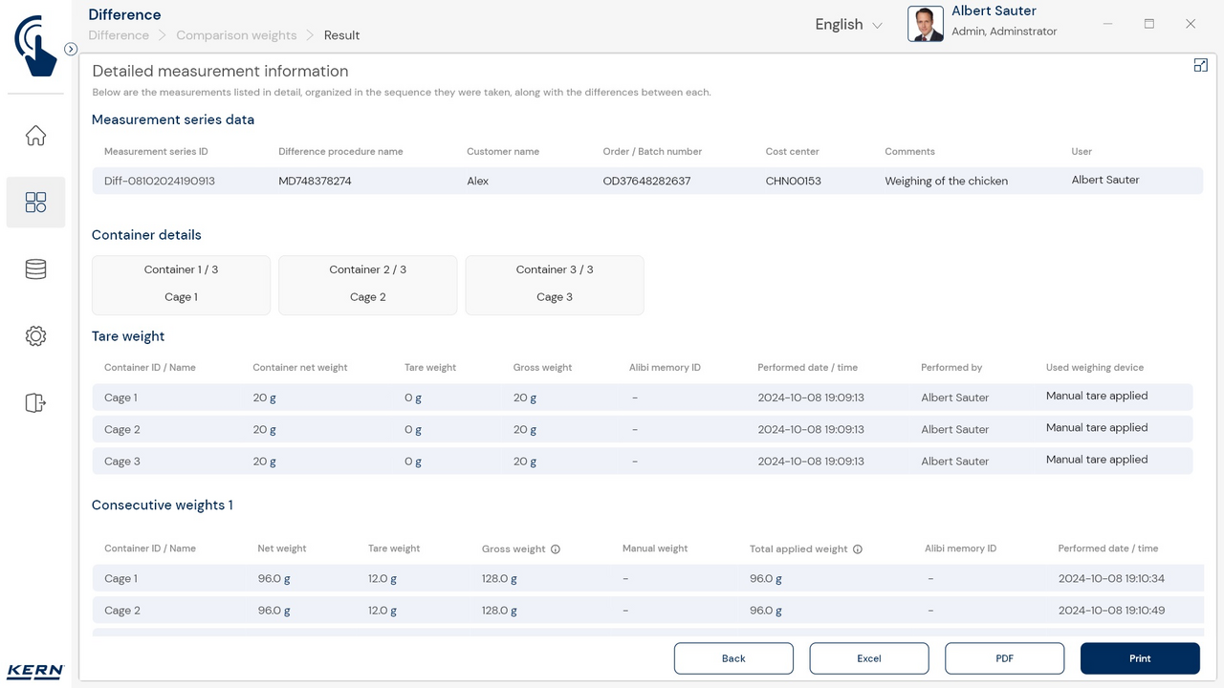Click the logout door icon

click(35, 402)
